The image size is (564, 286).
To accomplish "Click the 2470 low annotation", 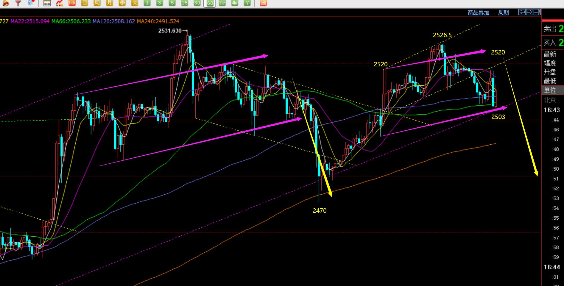I will tap(320, 211).
